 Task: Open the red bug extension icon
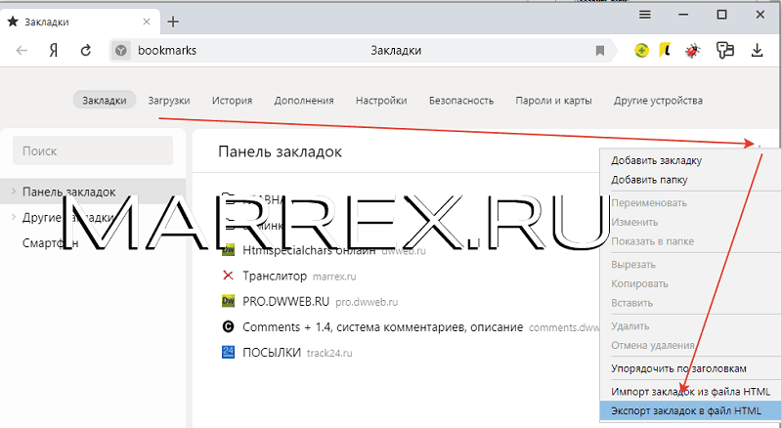[693, 51]
